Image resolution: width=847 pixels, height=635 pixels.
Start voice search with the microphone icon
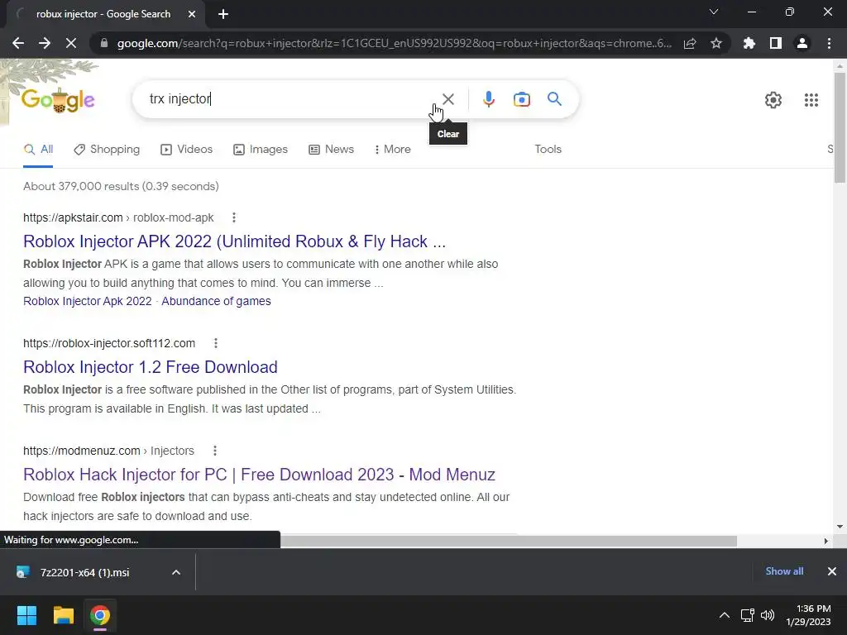(x=488, y=99)
